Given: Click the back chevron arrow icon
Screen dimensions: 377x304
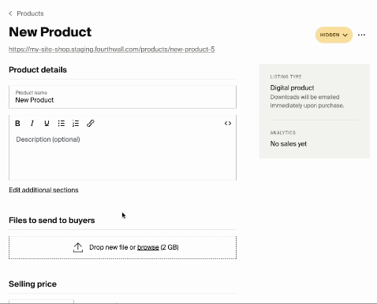Looking at the screenshot, I should pyautogui.click(x=10, y=13).
